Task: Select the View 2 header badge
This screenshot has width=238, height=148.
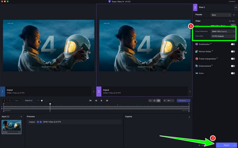Action: coord(195,7)
